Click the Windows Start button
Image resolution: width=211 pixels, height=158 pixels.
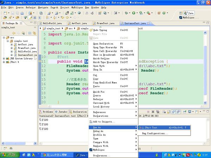click(x=10, y=155)
